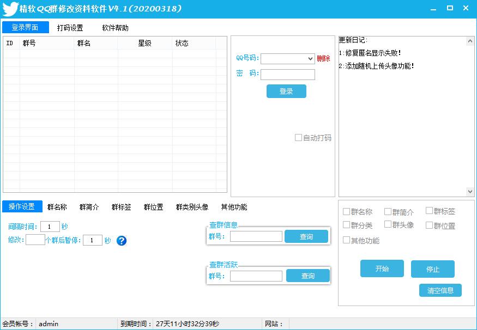Screen dimensions: 477x330
Task: Click the 状态 column header
Action: (x=194, y=43)
